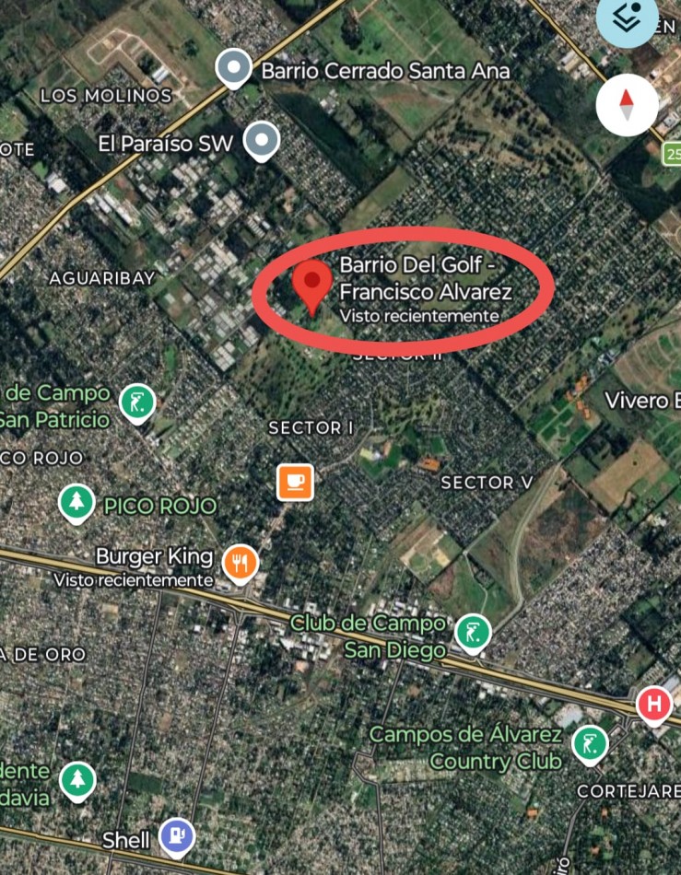The image size is (681, 875).
Task: Select the Campos de Álvarez Country Club label
Action: pyautogui.click(x=465, y=748)
